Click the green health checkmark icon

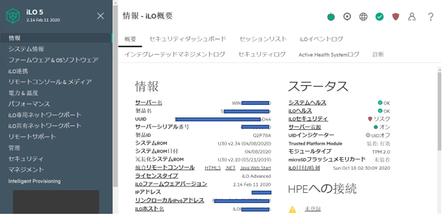coord(379,17)
